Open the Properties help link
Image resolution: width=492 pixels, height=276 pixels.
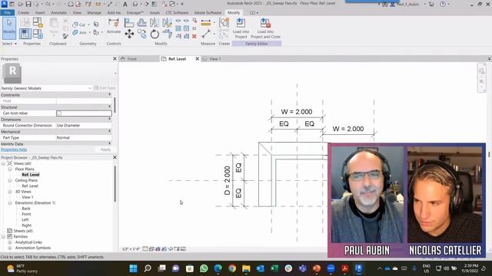(14, 149)
